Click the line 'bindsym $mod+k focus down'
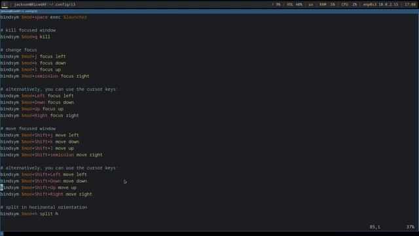 coord(33,63)
